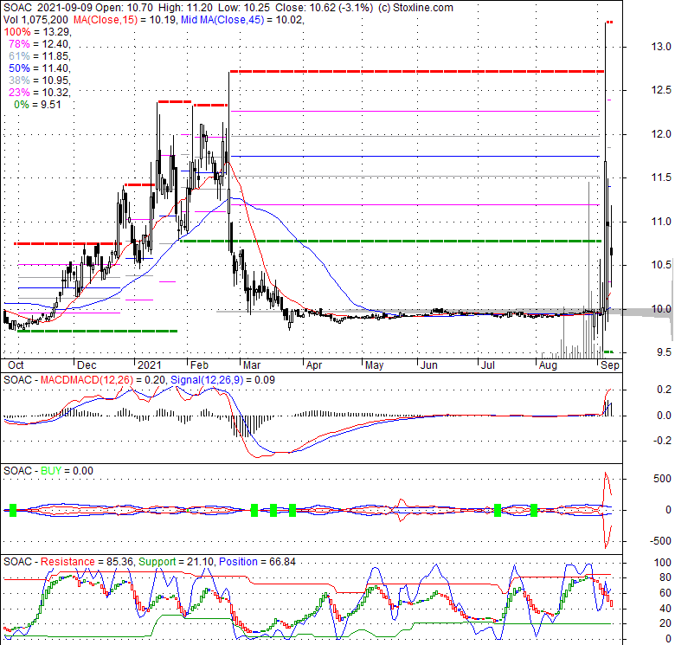Click the Jul label on time axis
Viewport: 675px width, 645px height.
pos(488,365)
